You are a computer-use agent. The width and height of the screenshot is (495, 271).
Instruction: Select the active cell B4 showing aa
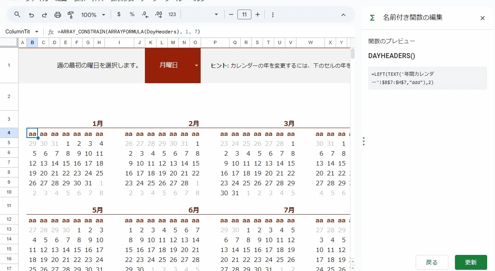tap(32, 133)
